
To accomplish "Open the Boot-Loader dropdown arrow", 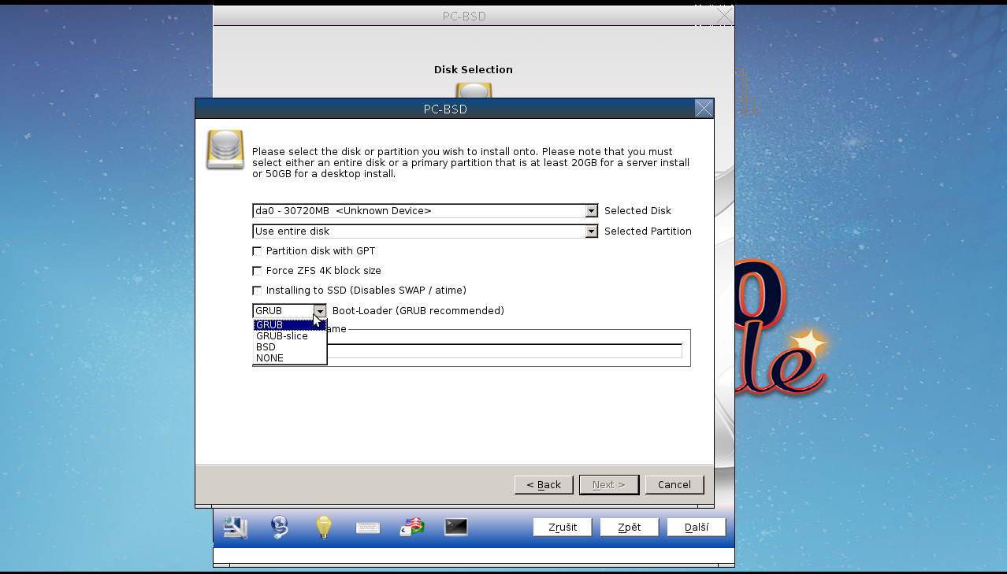I will (x=318, y=310).
